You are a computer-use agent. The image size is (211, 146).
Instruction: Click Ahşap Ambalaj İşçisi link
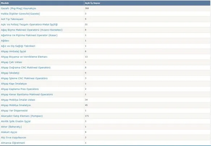(13, 51)
